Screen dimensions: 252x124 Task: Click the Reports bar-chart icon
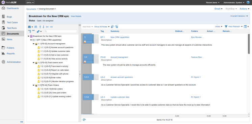pos(3,53)
